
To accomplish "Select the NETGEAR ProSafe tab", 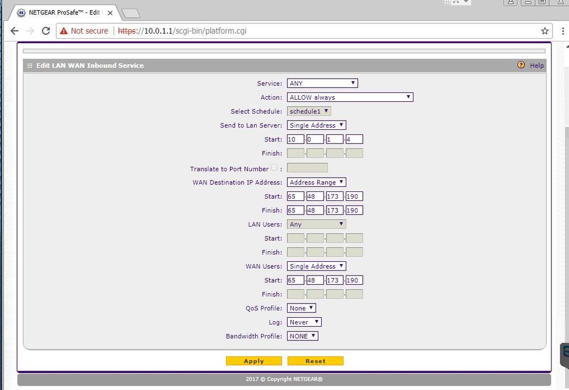I will coord(63,13).
